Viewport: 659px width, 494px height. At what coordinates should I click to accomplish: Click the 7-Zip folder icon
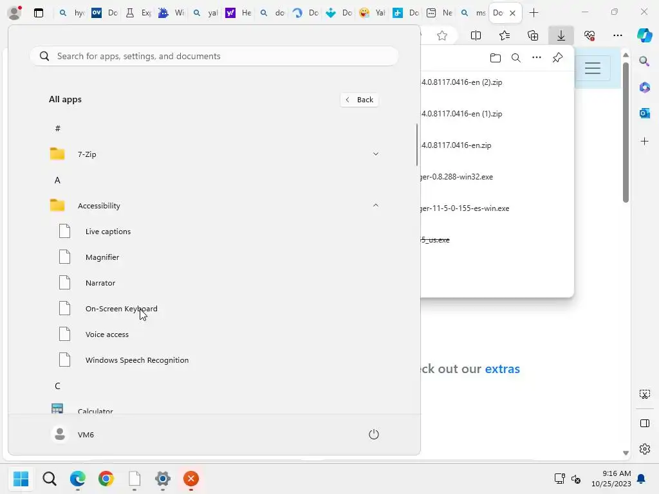[x=57, y=154]
